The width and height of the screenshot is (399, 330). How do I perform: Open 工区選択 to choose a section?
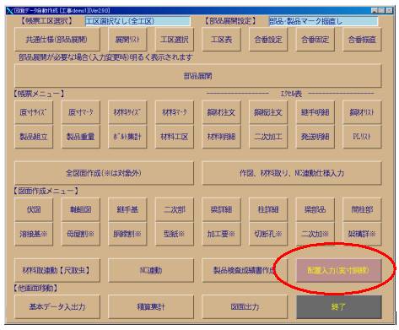pos(175,40)
